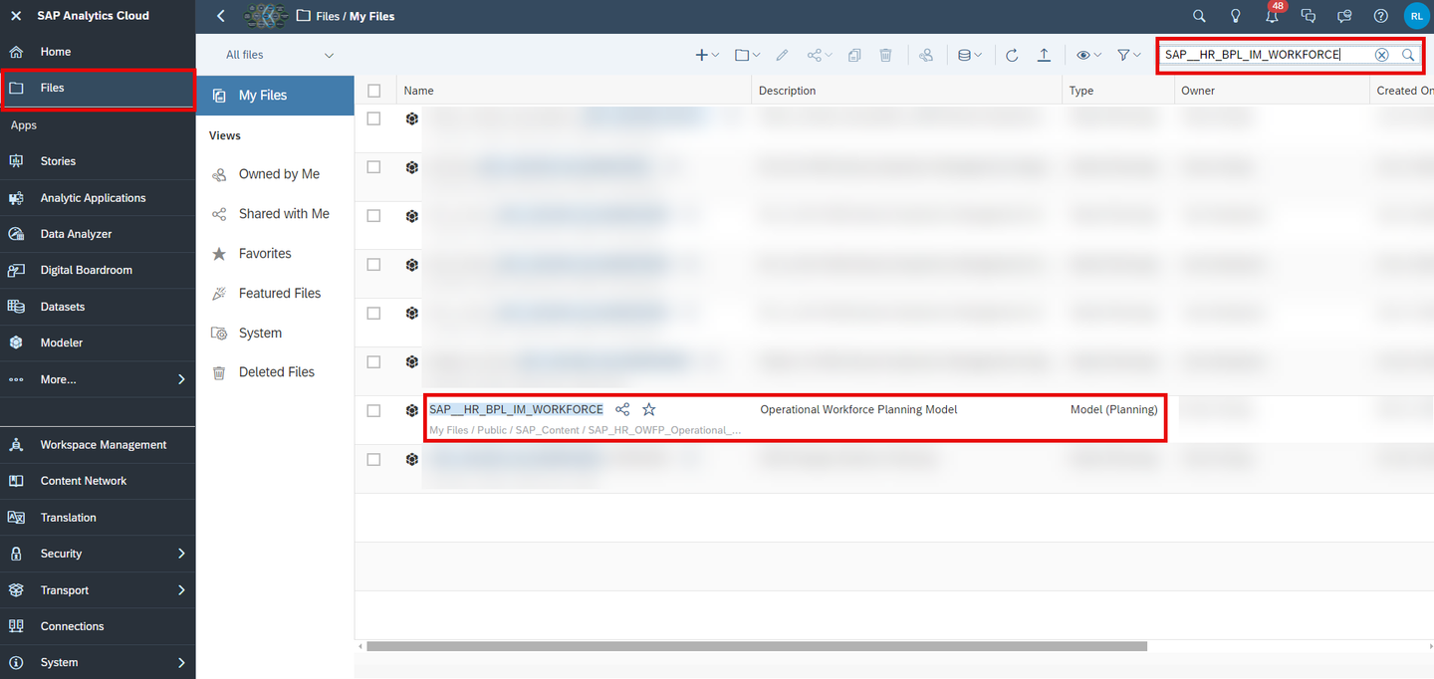This screenshot has height=679, width=1434.
Task: Click into the file search input field
Action: pos(1265,55)
